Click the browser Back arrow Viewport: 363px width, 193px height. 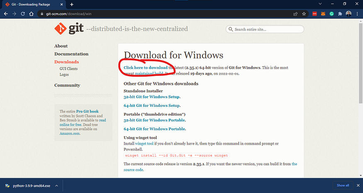(x=6, y=14)
